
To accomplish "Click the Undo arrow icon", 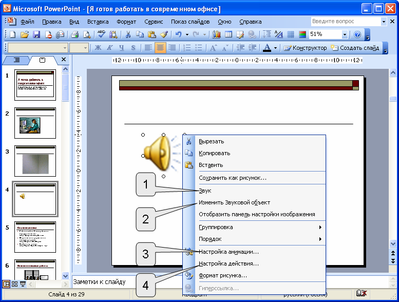I will 179,34.
